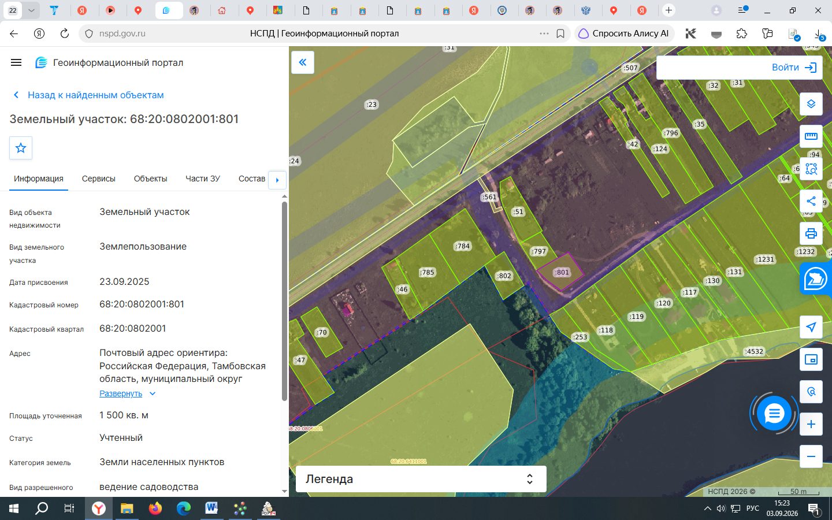Open the Части ЗУ tab
Viewport: 832px width, 520px height.
(x=203, y=179)
